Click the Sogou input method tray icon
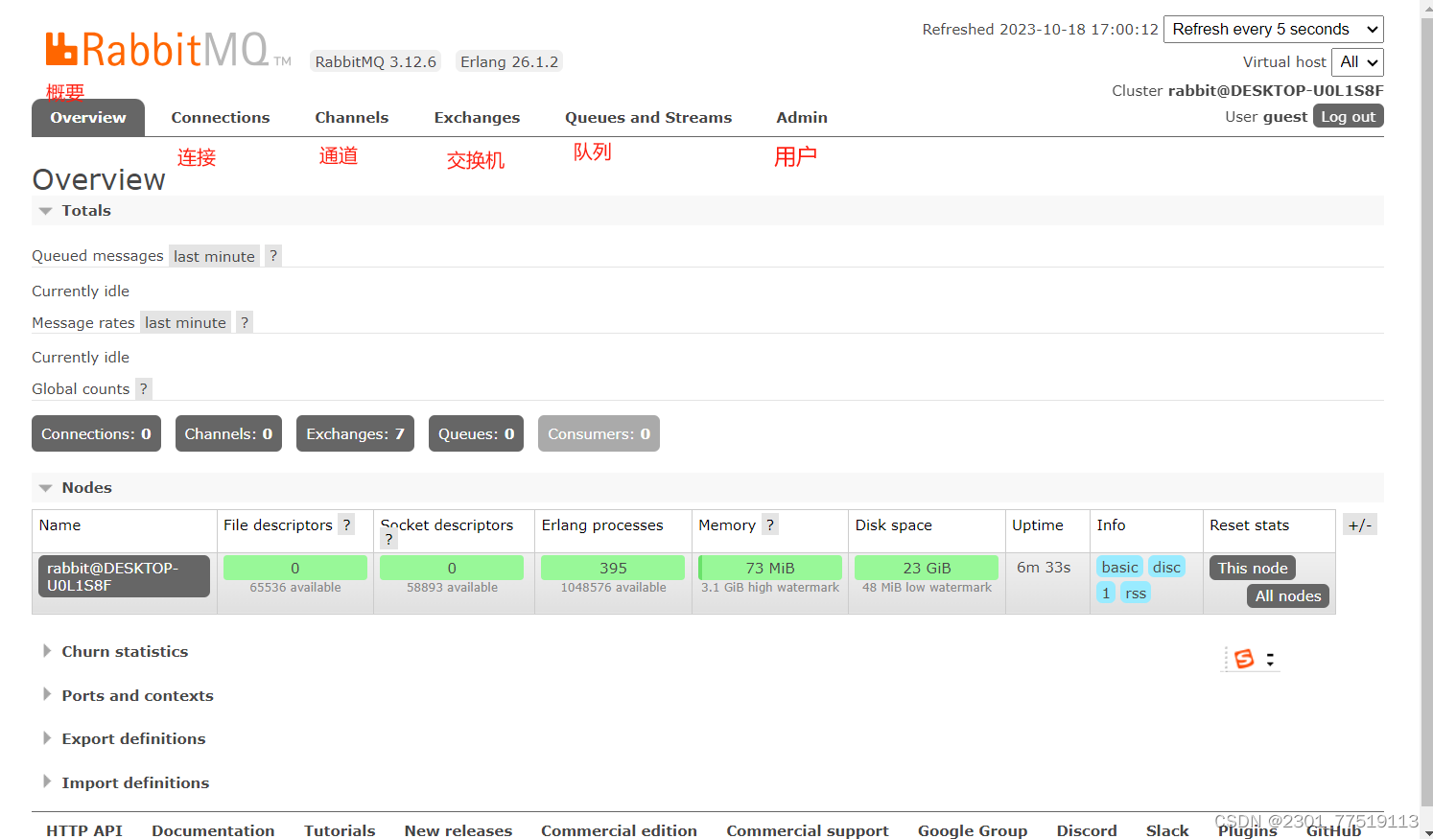 coord(1244,659)
